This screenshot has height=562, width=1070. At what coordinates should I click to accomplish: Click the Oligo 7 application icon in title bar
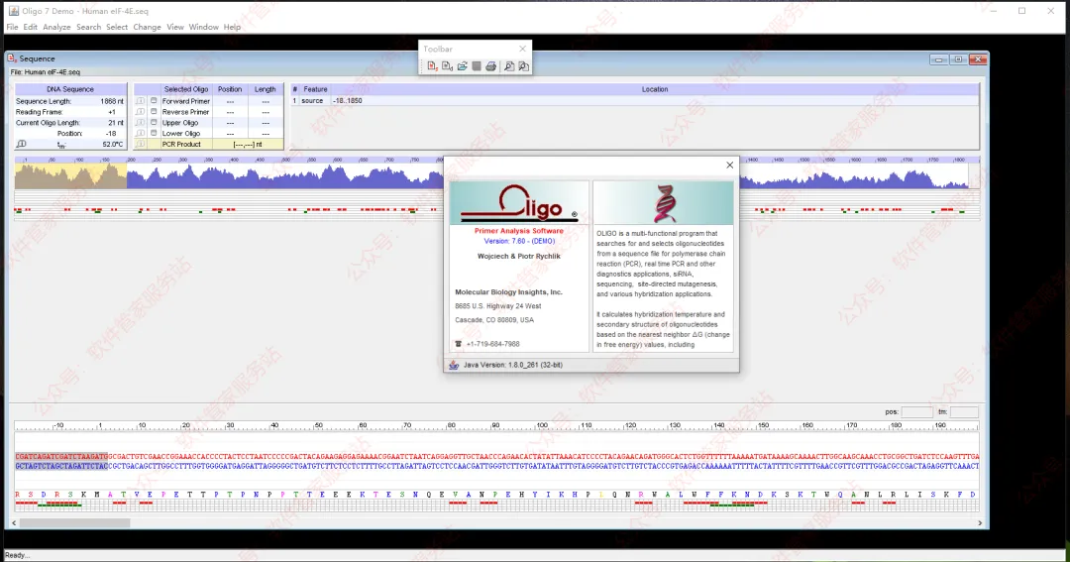point(14,11)
